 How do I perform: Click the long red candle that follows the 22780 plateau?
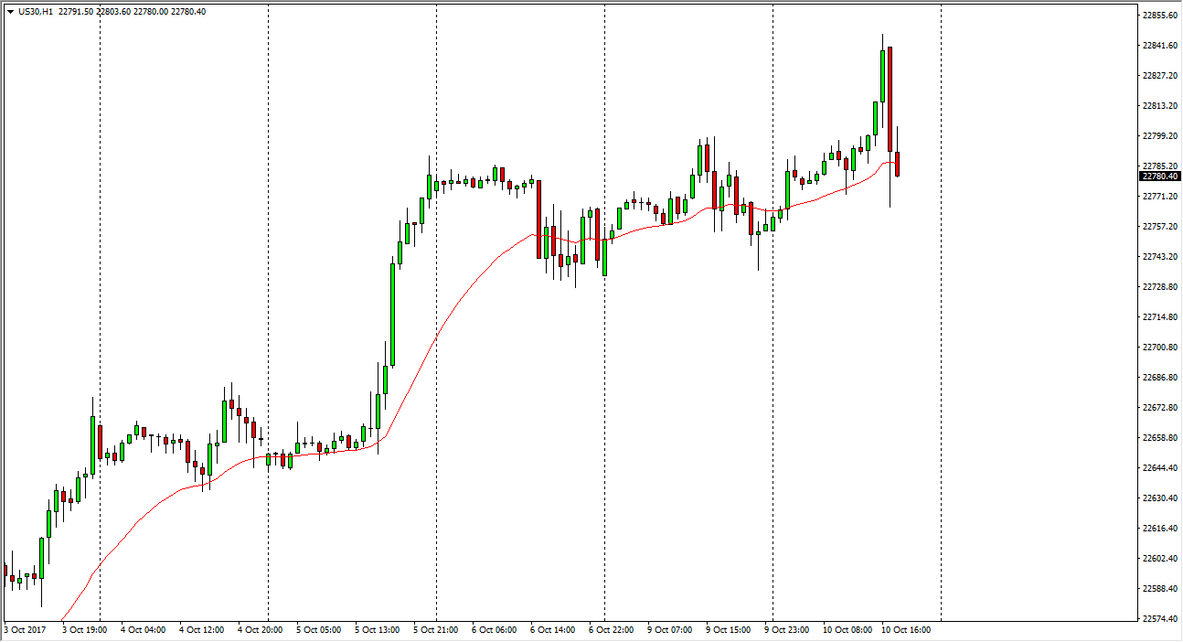pyautogui.click(x=538, y=219)
